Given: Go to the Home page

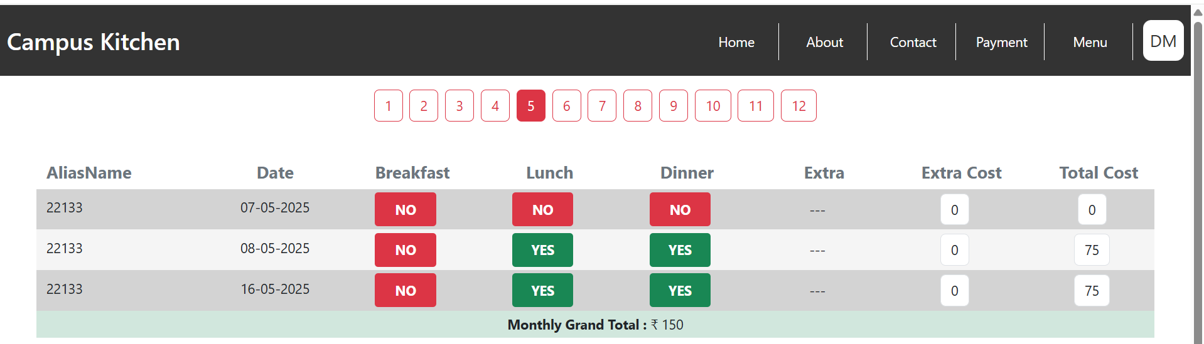Looking at the screenshot, I should [736, 42].
